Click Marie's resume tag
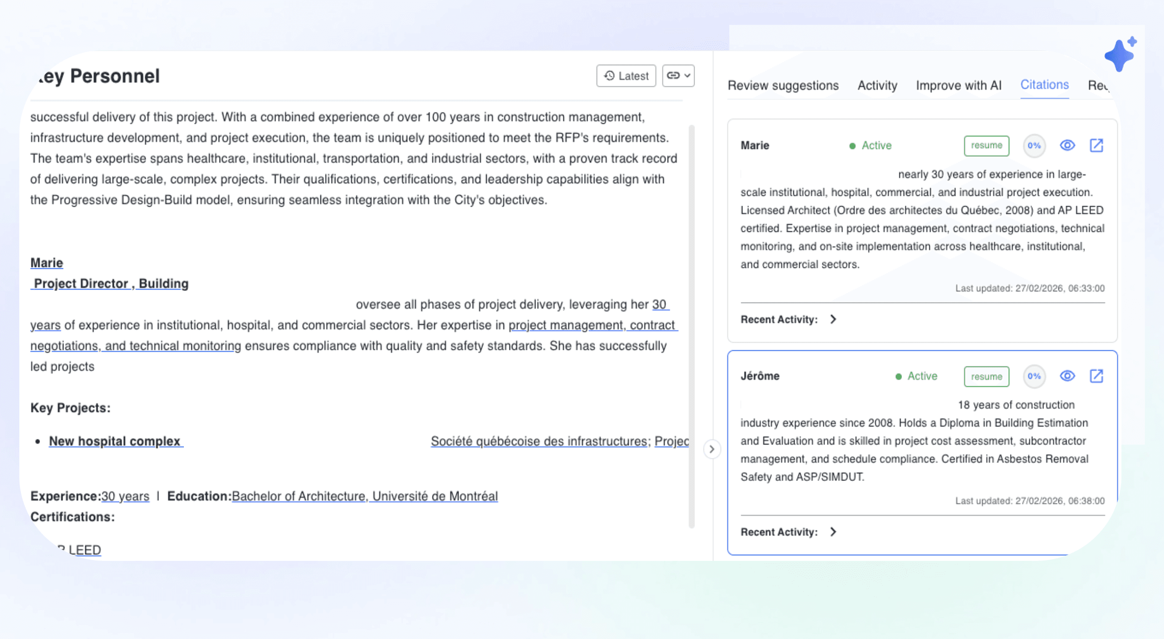 986,146
